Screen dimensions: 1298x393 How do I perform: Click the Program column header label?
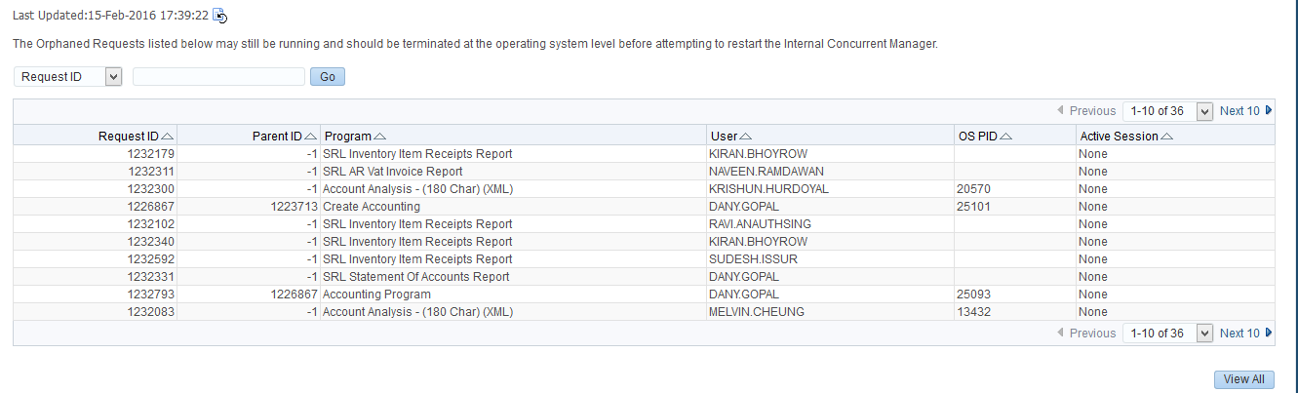point(347,137)
